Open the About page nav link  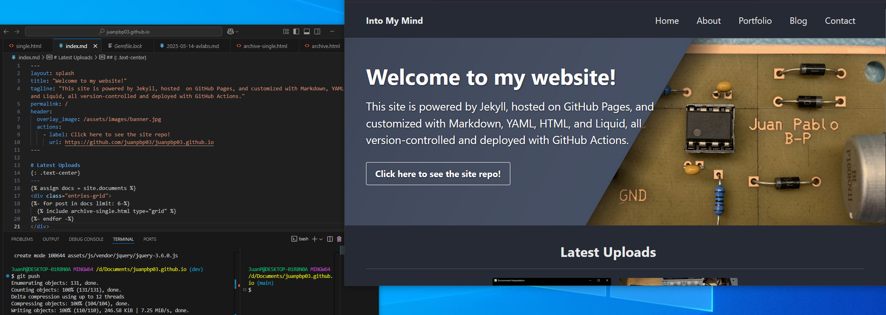click(709, 21)
